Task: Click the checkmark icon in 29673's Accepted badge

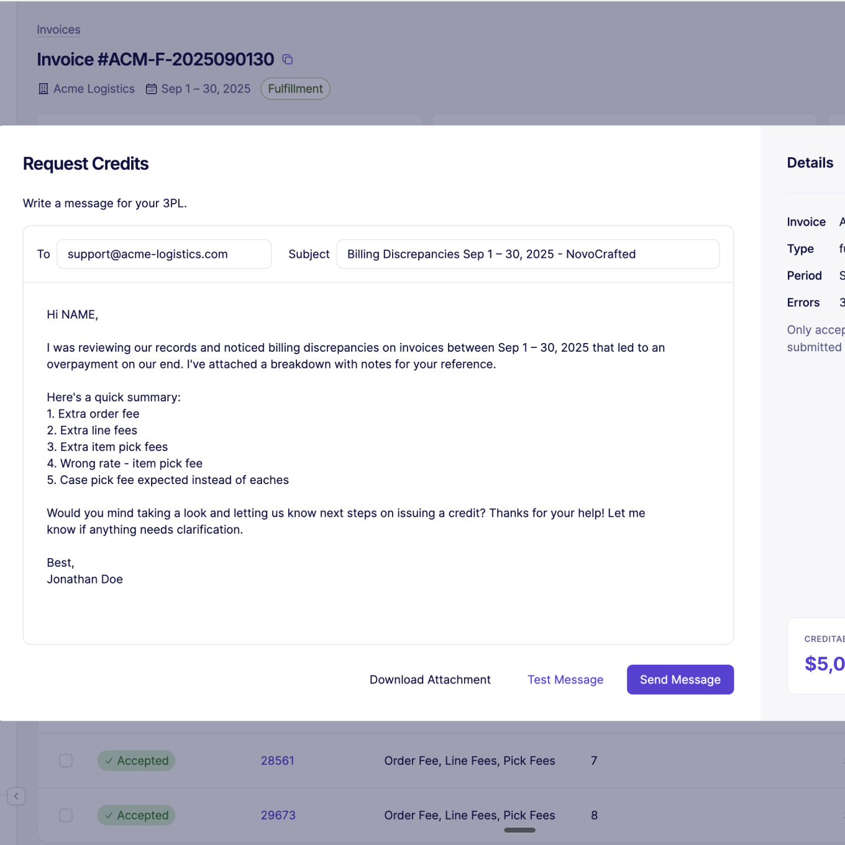Action: (110, 815)
